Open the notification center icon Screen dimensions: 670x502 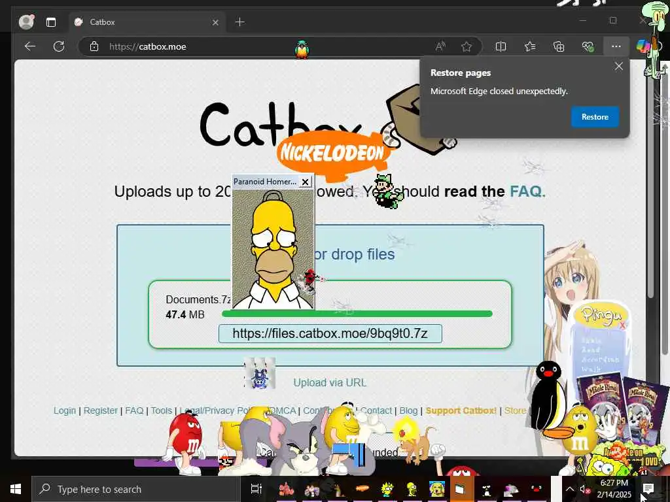coord(648,489)
